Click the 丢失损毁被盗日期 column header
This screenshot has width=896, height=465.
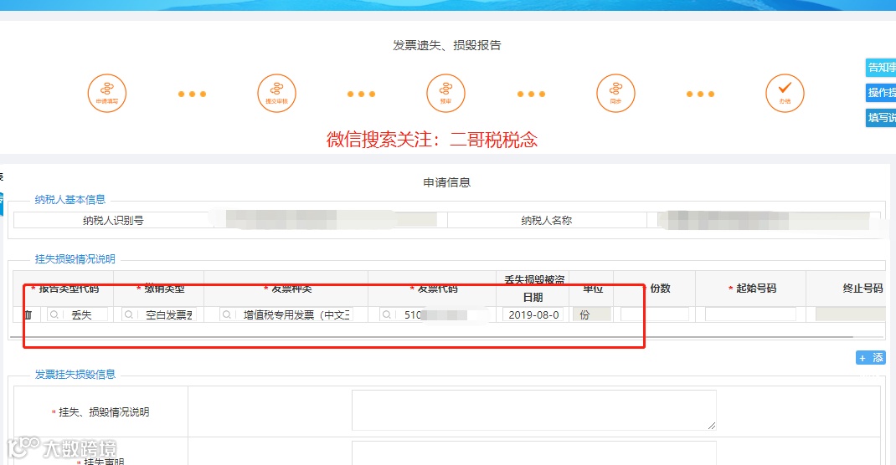[533, 289]
